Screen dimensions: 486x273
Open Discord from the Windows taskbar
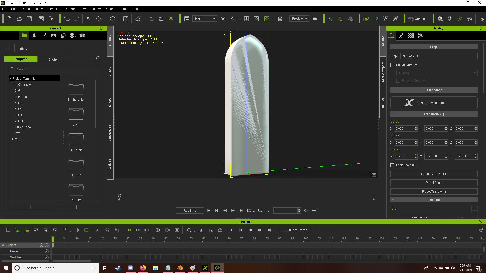131,268
